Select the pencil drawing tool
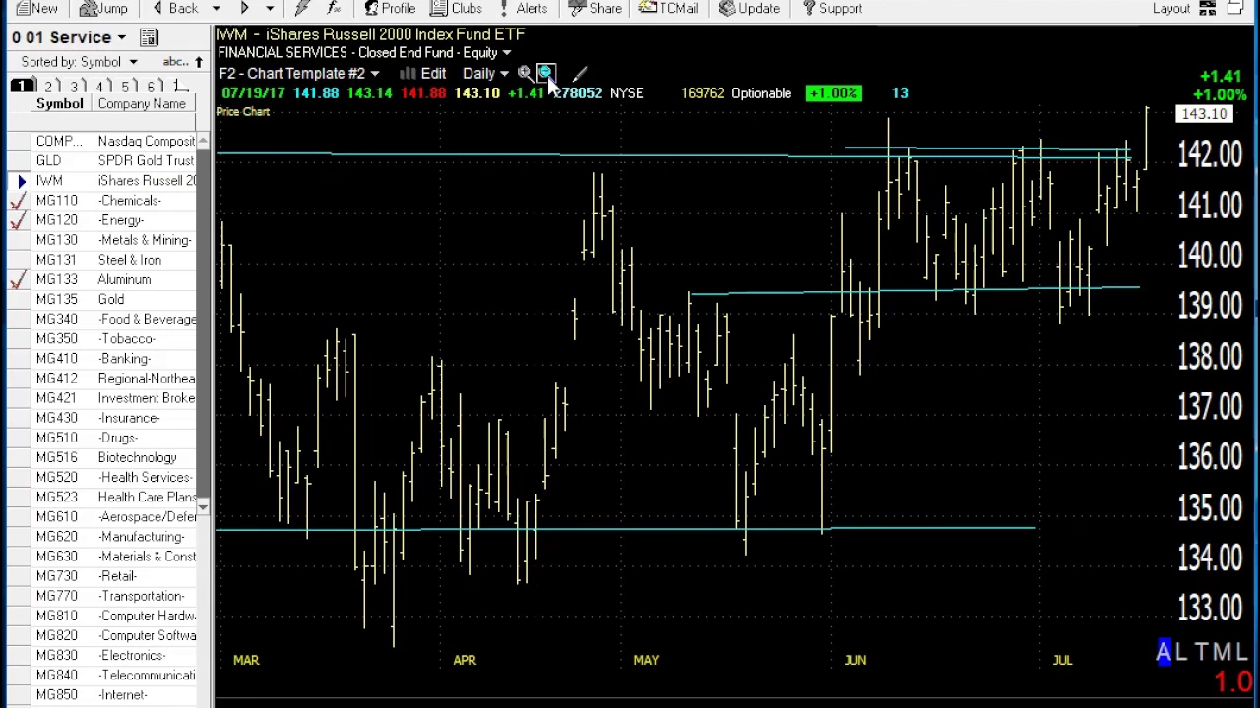This screenshot has width=1260, height=708. click(579, 74)
